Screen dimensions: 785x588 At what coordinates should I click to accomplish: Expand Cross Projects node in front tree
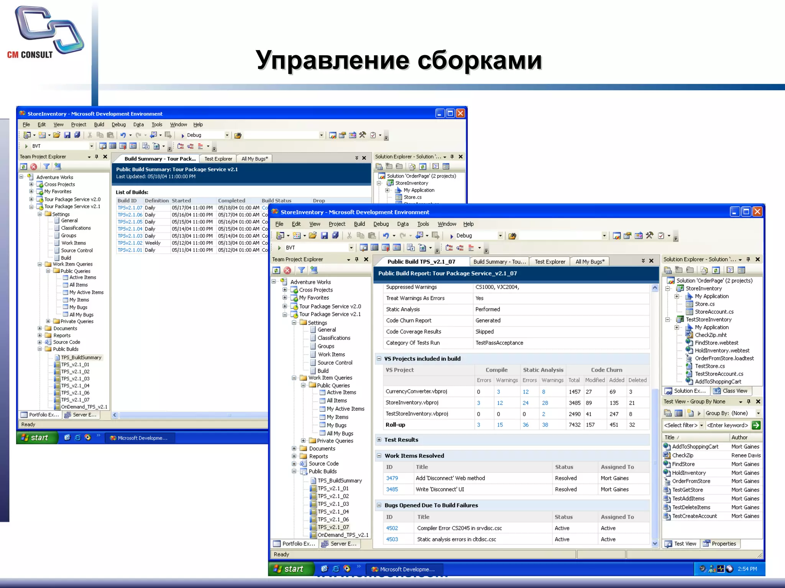(285, 290)
